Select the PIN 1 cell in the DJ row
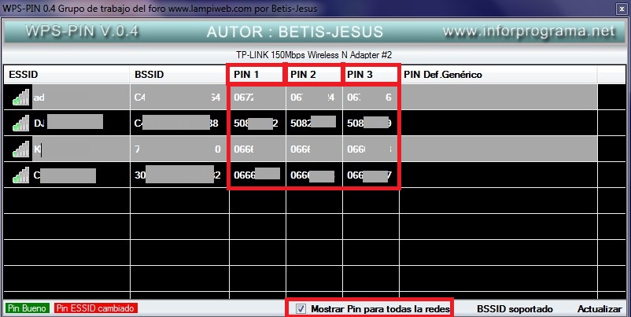The width and height of the screenshot is (631, 317). pyautogui.click(x=256, y=123)
